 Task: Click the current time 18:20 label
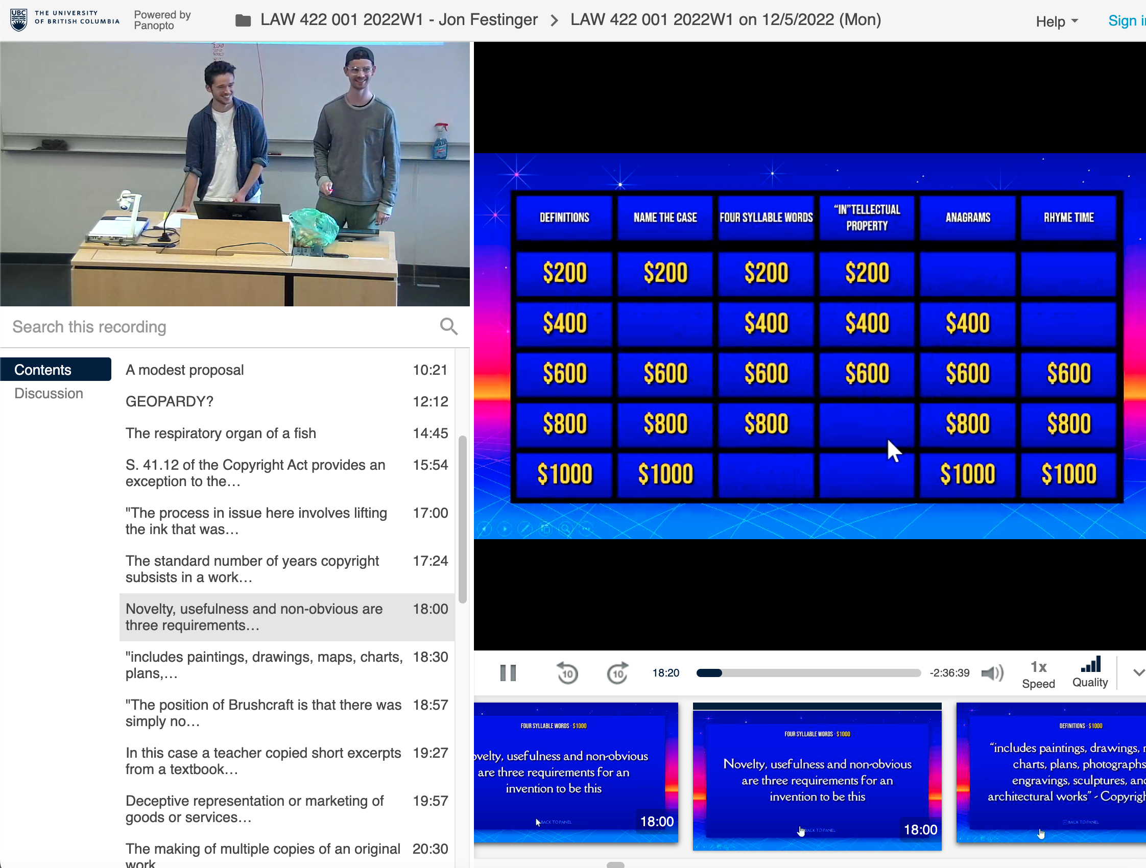pyautogui.click(x=665, y=673)
